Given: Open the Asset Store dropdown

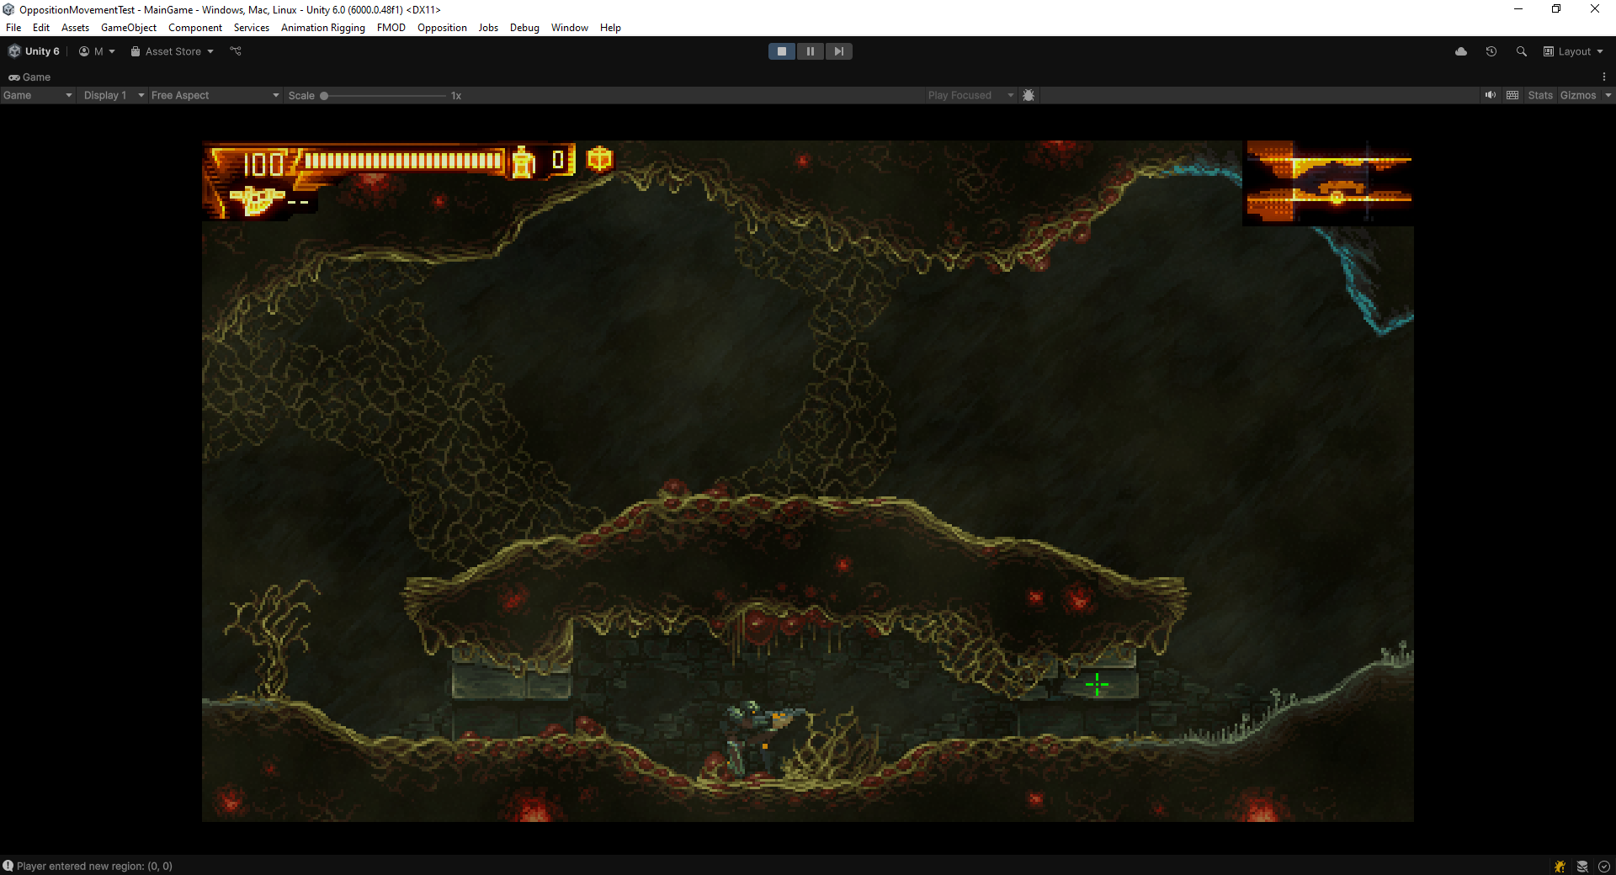Looking at the screenshot, I should click(173, 51).
